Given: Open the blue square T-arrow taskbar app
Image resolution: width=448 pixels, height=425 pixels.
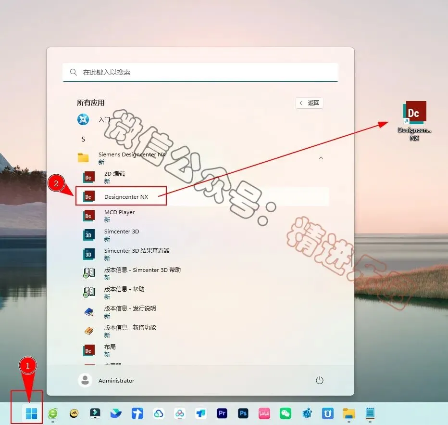Looking at the screenshot, I should click(x=137, y=413).
